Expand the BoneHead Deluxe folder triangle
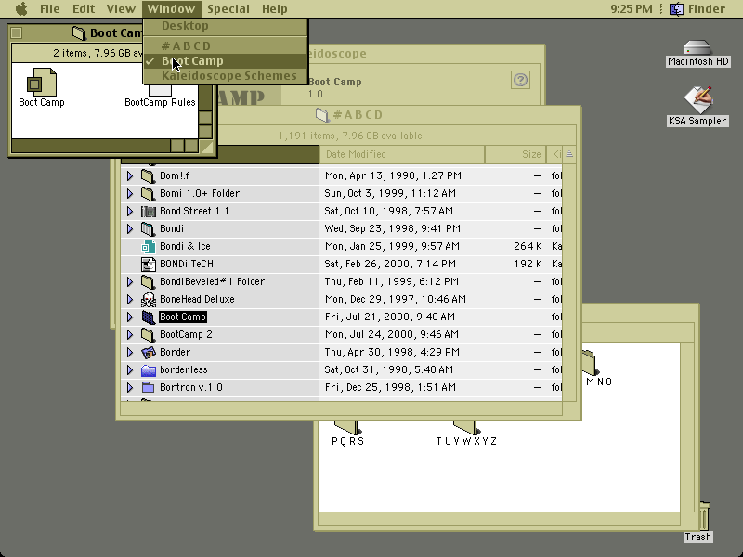The image size is (743, 557). (x=130, y=299)
